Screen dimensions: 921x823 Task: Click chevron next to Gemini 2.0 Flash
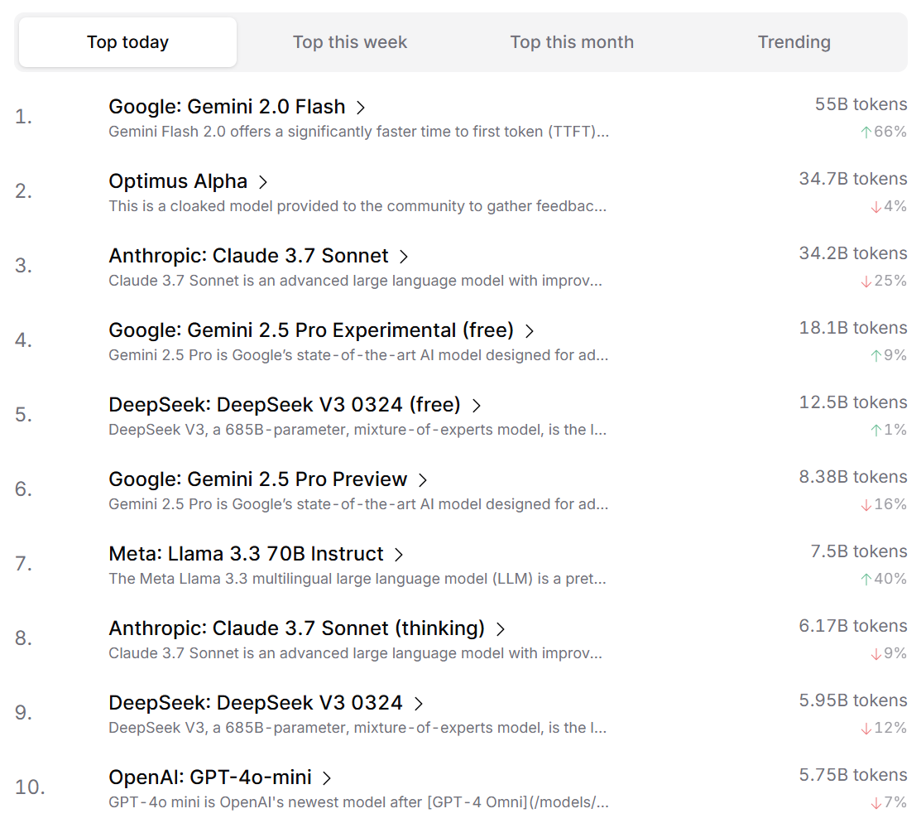(361, 108)
